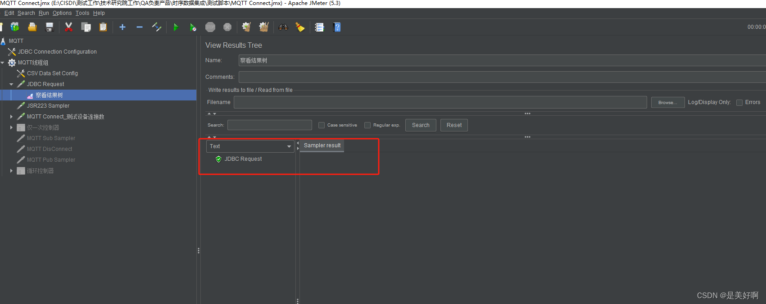Viewport: 766px width, 304px height.
Task: Select the MQTT test plan root node
Action: click(16, 41)
